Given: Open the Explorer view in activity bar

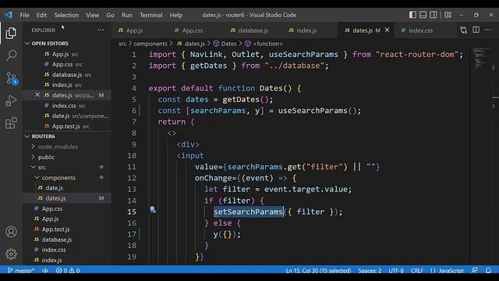Looking at the screenshot, I should 11,33.
